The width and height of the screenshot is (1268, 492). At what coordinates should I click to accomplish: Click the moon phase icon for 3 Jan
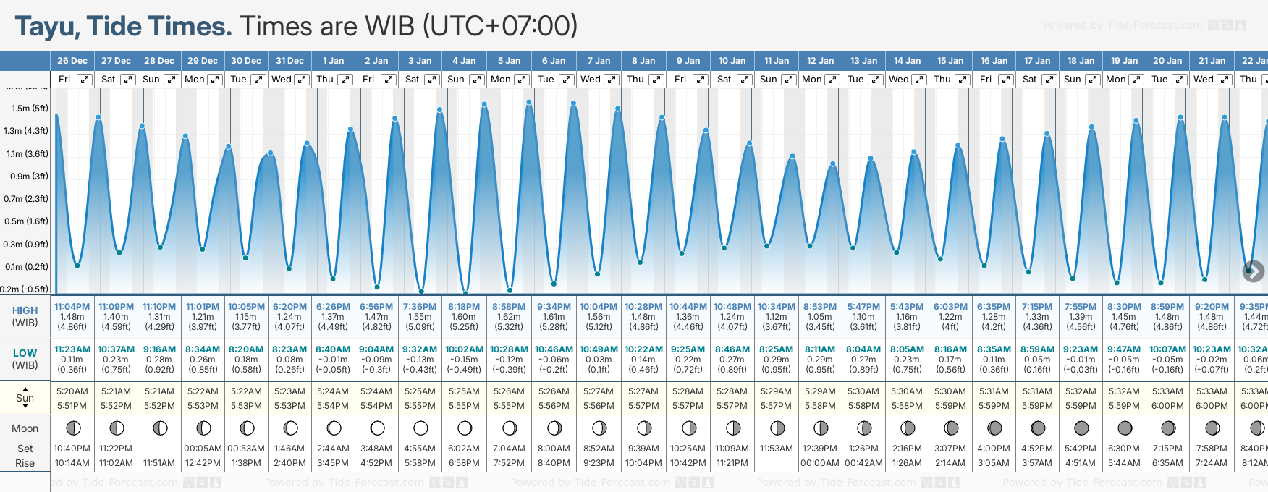pos(420,428)
